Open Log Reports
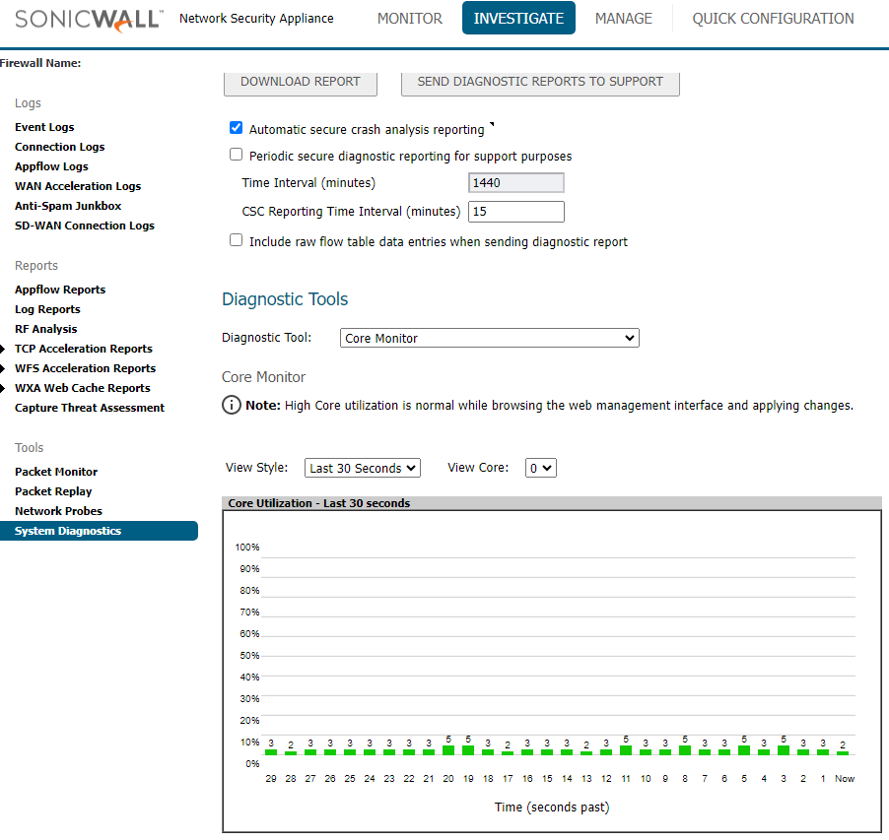889x840 pixels. [47, 309]
